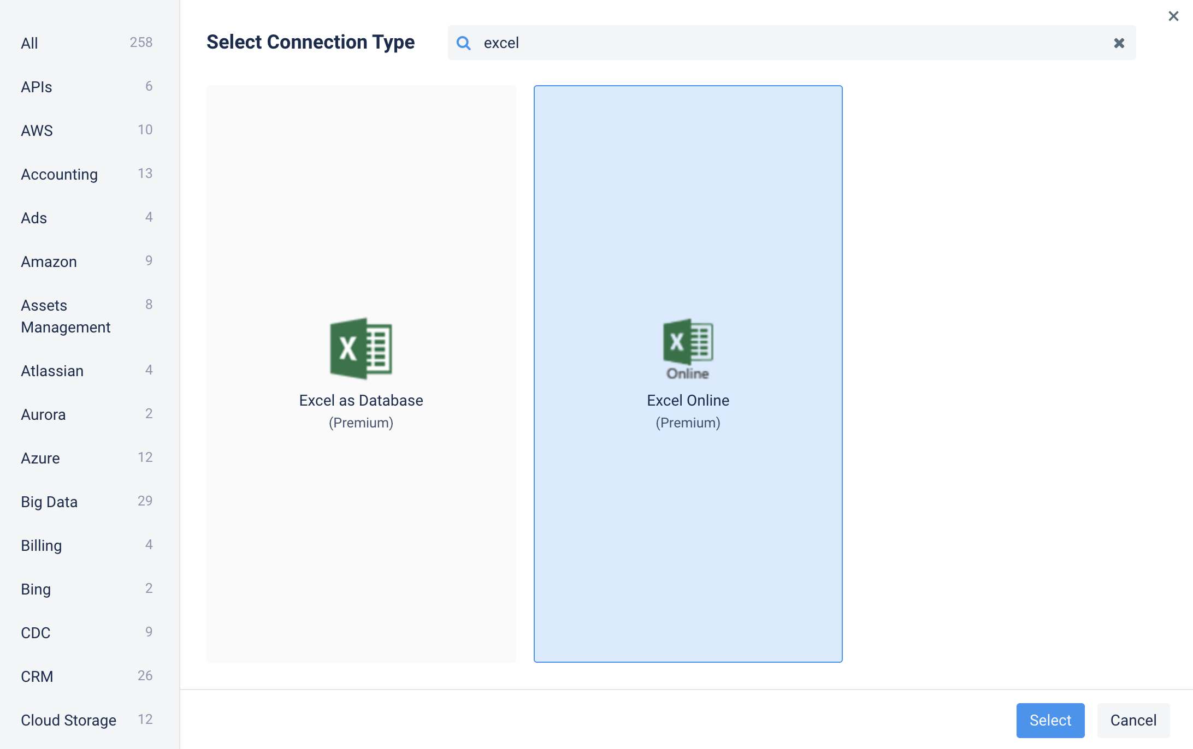Viewport: 1193px width, 749px height.
Task: Click the count 26 beside CRM
Action: pos(145,675)
